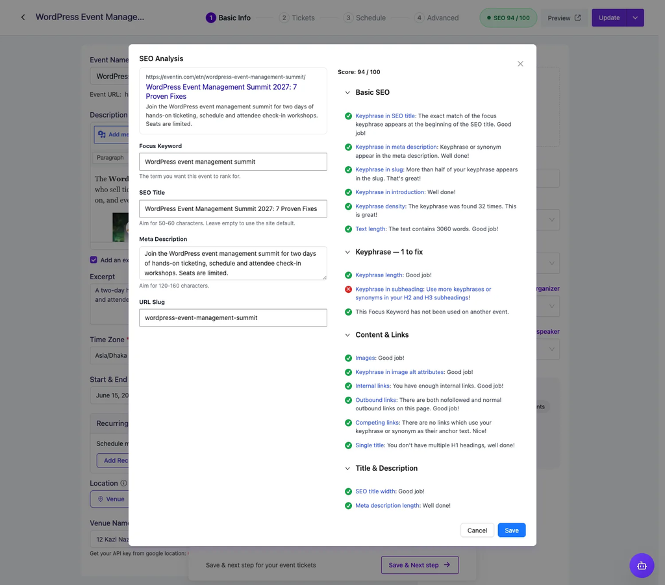Click the description image thumbnail
This screenshot has width=665, height=585.
click(x=120, y=227)
